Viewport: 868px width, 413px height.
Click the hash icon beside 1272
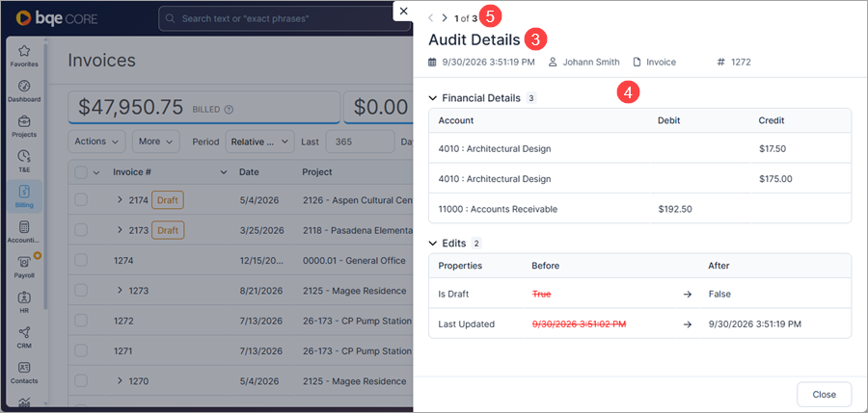[720, 62]
